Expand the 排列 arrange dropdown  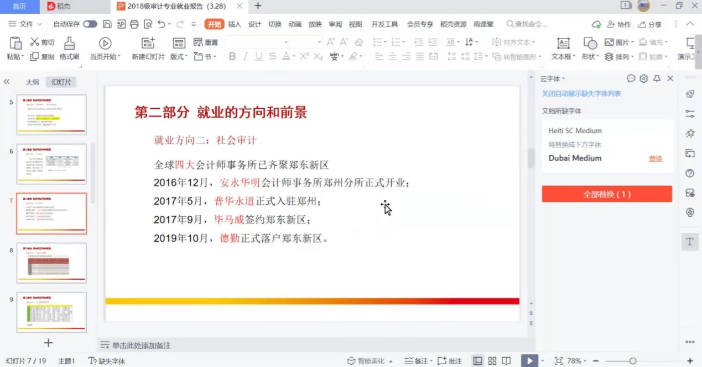[x=618, y=56]
